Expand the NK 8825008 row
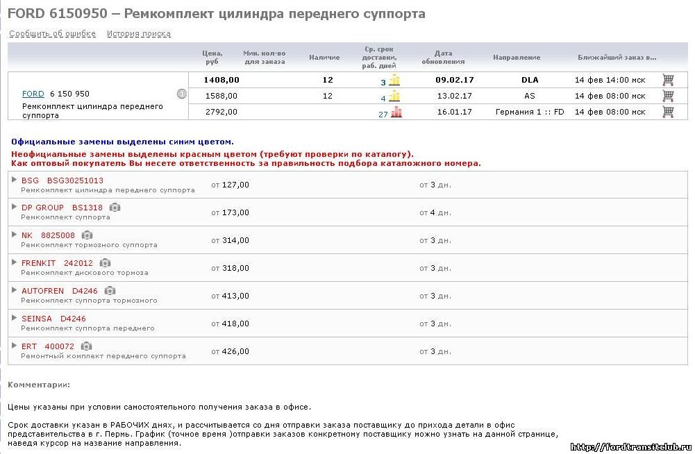The image size is (695, 454). (14, 235)
